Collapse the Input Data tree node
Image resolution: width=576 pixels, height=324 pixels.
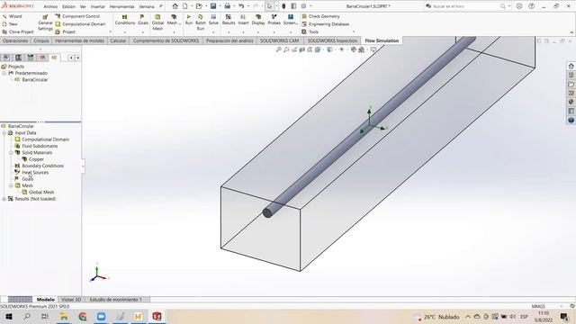point(4,133)
